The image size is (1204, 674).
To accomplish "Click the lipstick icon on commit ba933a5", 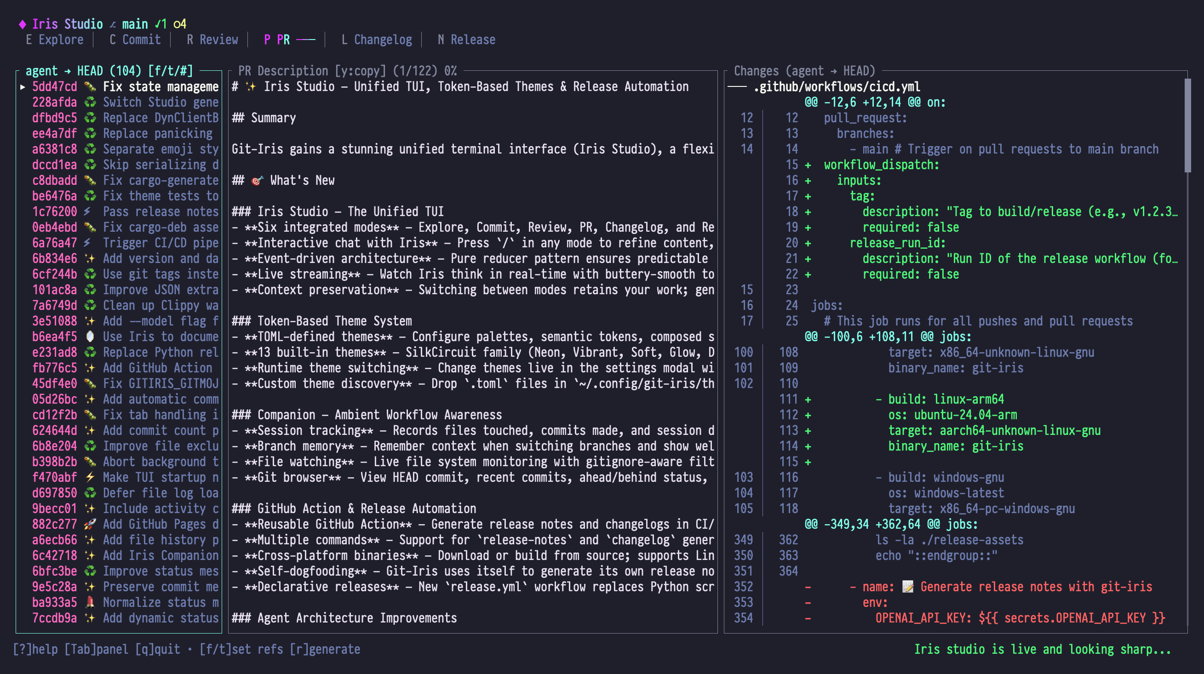I will 90,602.
